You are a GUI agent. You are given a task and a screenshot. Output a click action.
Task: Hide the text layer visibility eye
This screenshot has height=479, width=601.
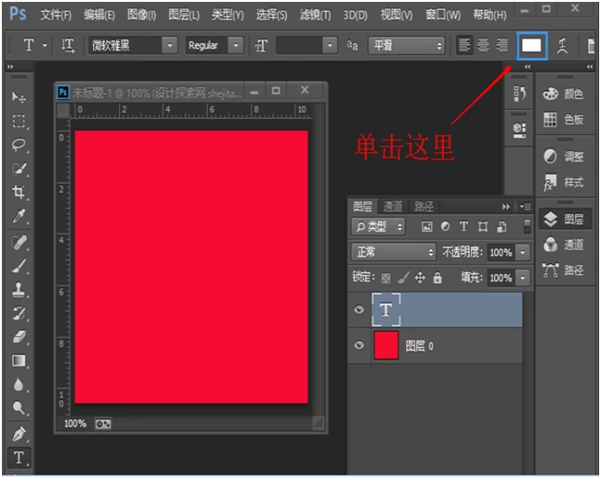pos(359,309)
